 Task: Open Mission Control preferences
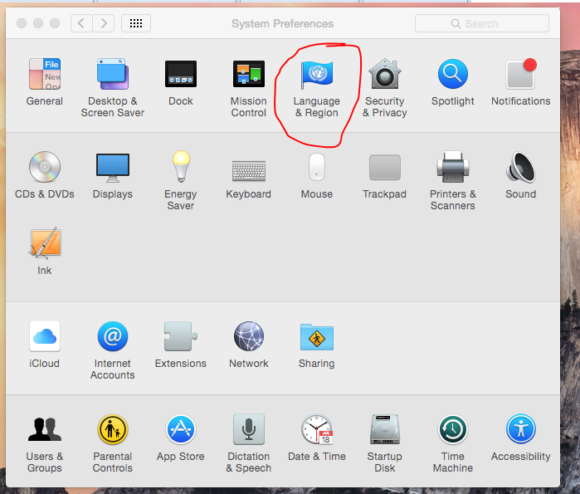coord(249,74)
